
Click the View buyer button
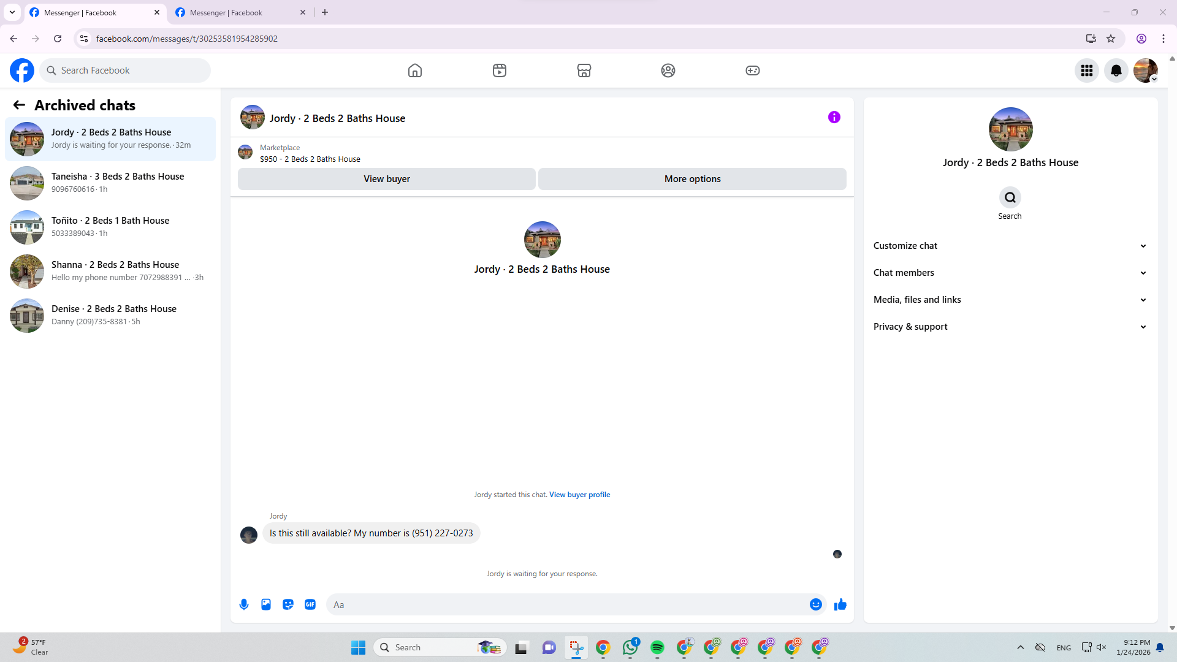[x=386, y=179]
